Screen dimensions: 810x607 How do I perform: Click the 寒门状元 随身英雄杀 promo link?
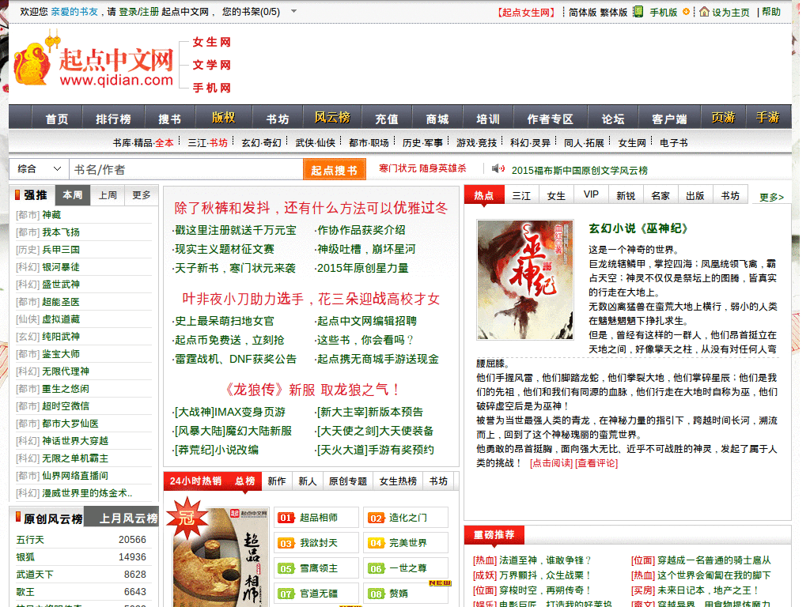(x=422, y=168)
